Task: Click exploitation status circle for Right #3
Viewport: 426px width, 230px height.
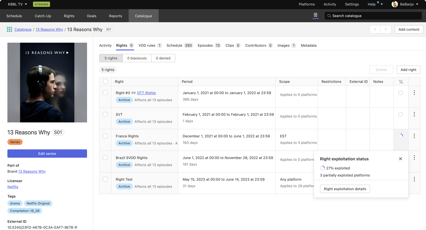Action: pyautogui.click(x=401, y=93)
